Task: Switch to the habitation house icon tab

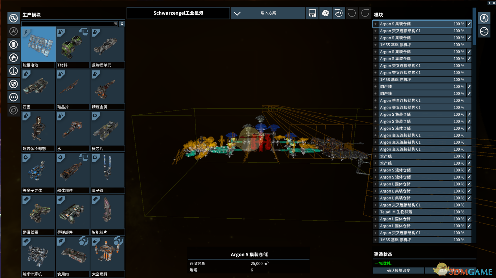Action: click(x=13, y=58)
